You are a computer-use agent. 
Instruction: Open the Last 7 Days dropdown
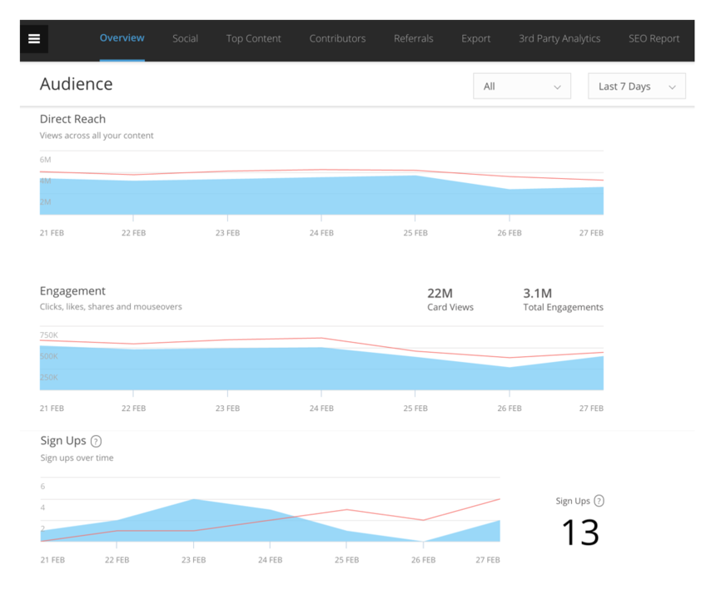click(x=636, y=87)
